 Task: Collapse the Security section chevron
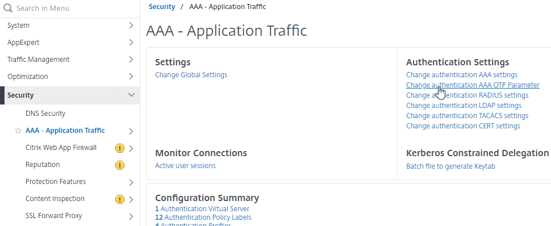click(x=131, y=95)
